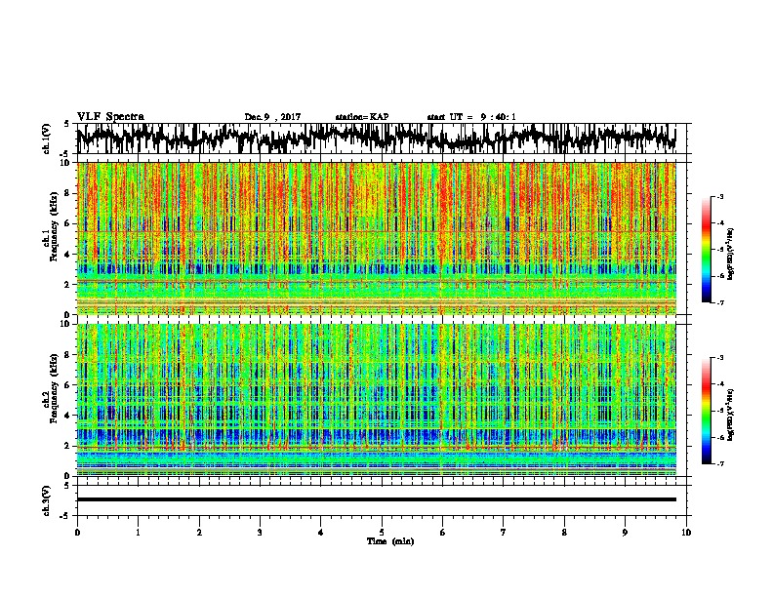The height and width of the screenshot is (597, 773).
Task: Click the "-7" label on ch.2 color bar
Action: point(720,463)
